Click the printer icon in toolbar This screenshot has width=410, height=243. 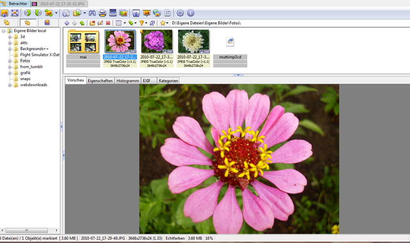pyautogui.click(x=102, y=13)
